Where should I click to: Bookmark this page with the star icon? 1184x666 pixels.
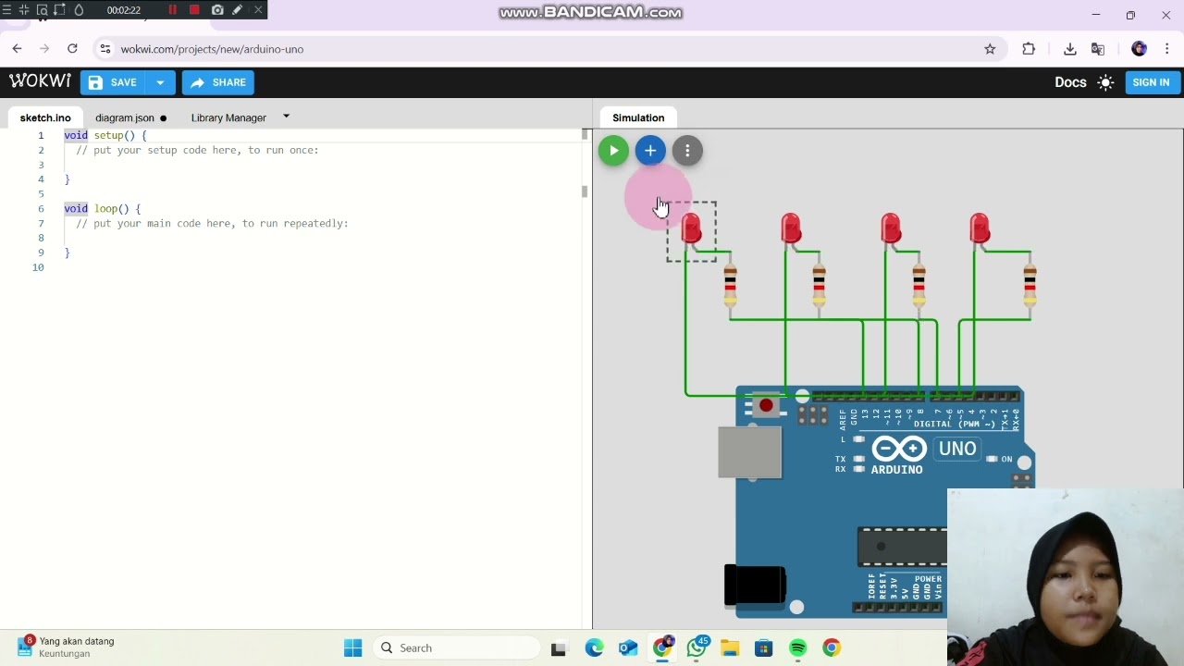(990, 49)
